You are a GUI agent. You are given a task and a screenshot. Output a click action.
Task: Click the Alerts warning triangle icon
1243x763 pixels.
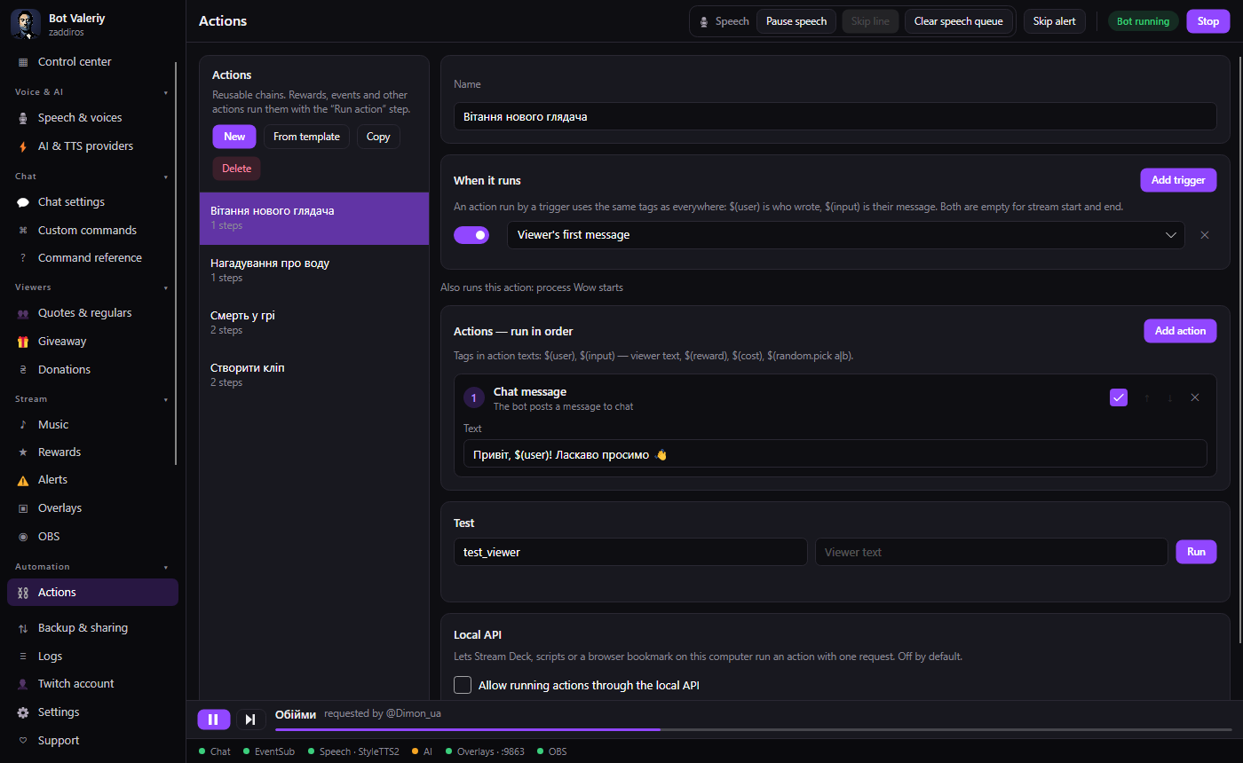(23, 480)
